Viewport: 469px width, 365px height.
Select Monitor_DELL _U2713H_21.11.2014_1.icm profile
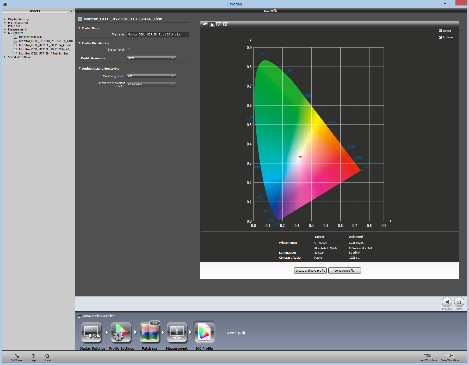(x=46, y=41)
